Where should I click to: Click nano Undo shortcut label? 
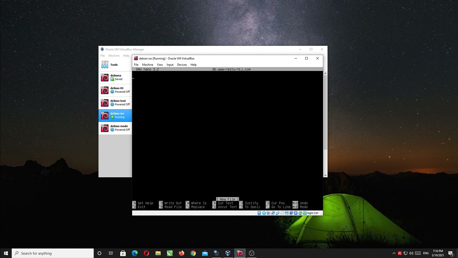click(x=304, y=203)
